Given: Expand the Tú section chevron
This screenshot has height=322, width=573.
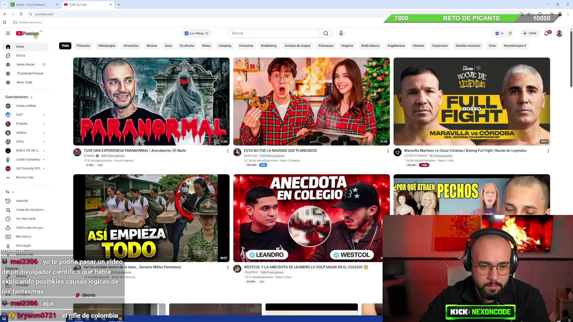Looking at the screenshot, I should click(13, 192).
